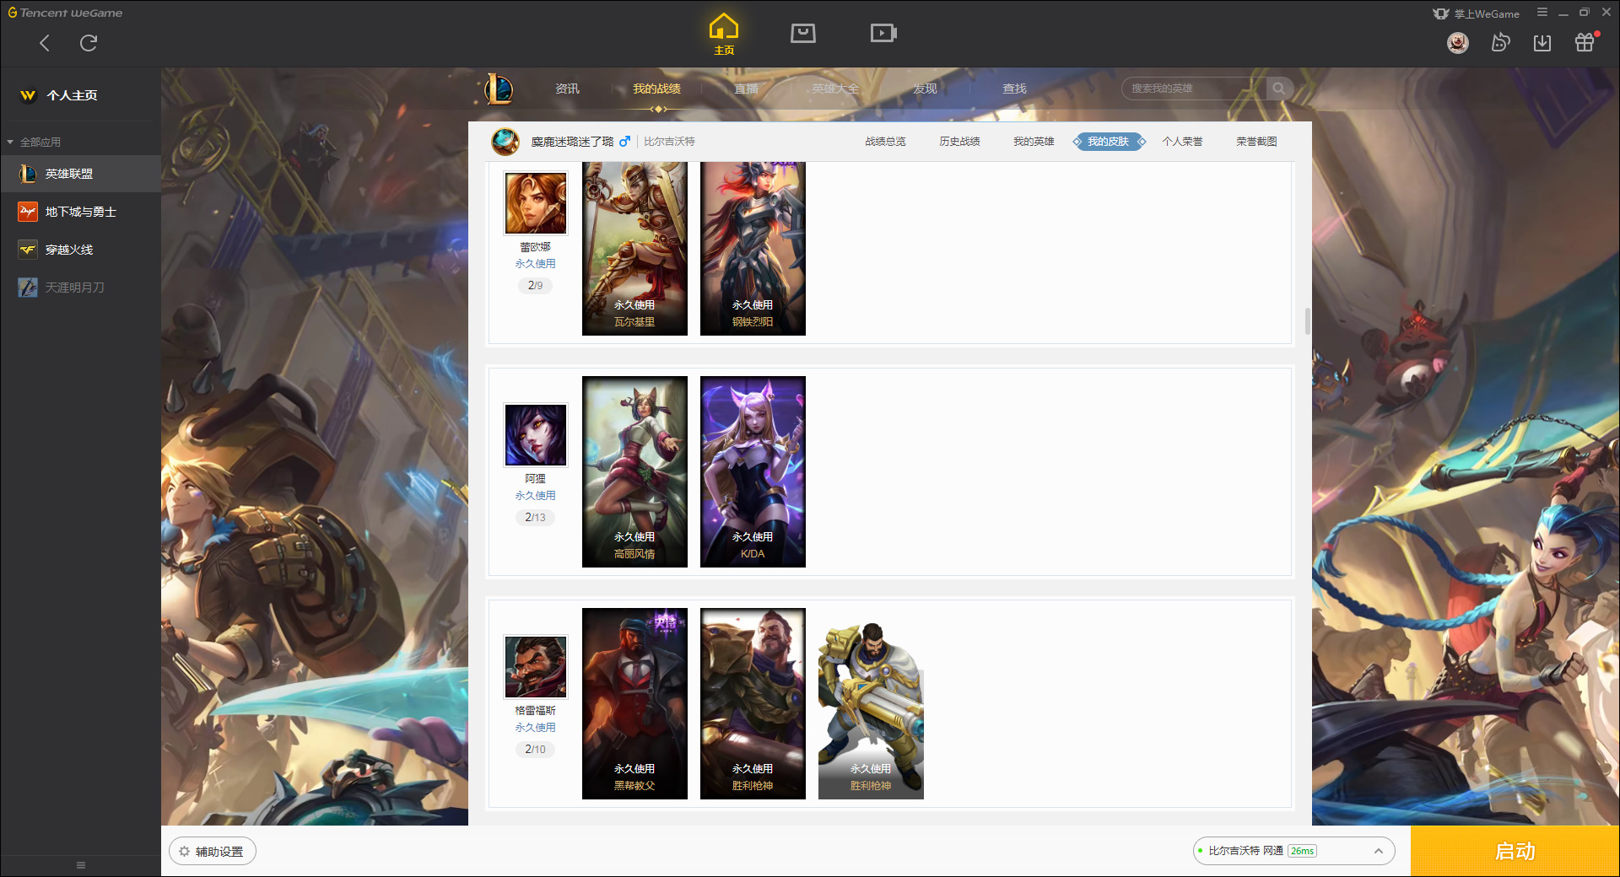The height and width of the screenshot is (877, 1620).
Task: Open the 战绩总览 sub-tab
Action: [x=885, y=142]
